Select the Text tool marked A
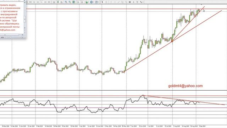Image resolution: width=227 pixels, height=128 pixels. 133,2
